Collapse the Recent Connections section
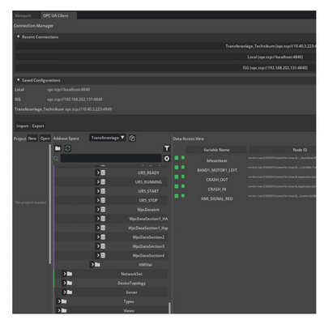Screen dimensions: 324x324 [x=19, y=36]
